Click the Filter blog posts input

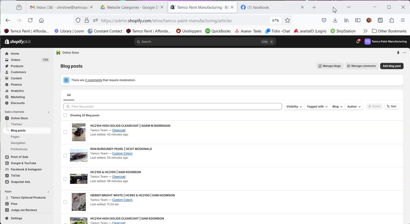click(172, 106)
